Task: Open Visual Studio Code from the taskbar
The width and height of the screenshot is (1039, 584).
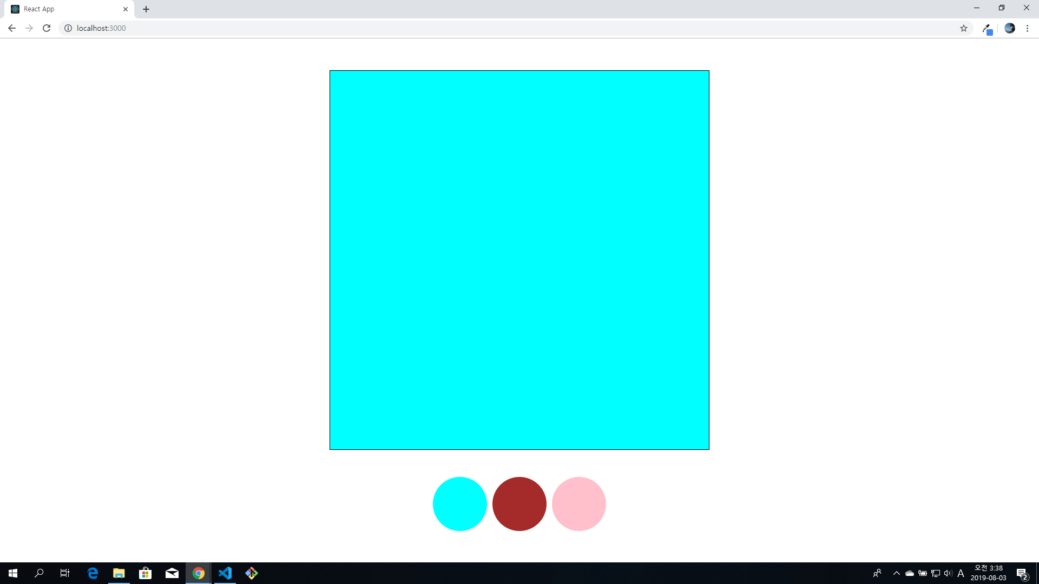Action: point(225,573)
